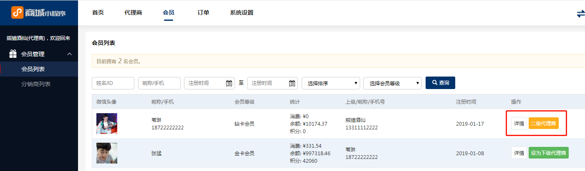The width and height of the screenshot is (585, 171).
Task: Click the 操作 column header
Action: click(x=516, y=102)
